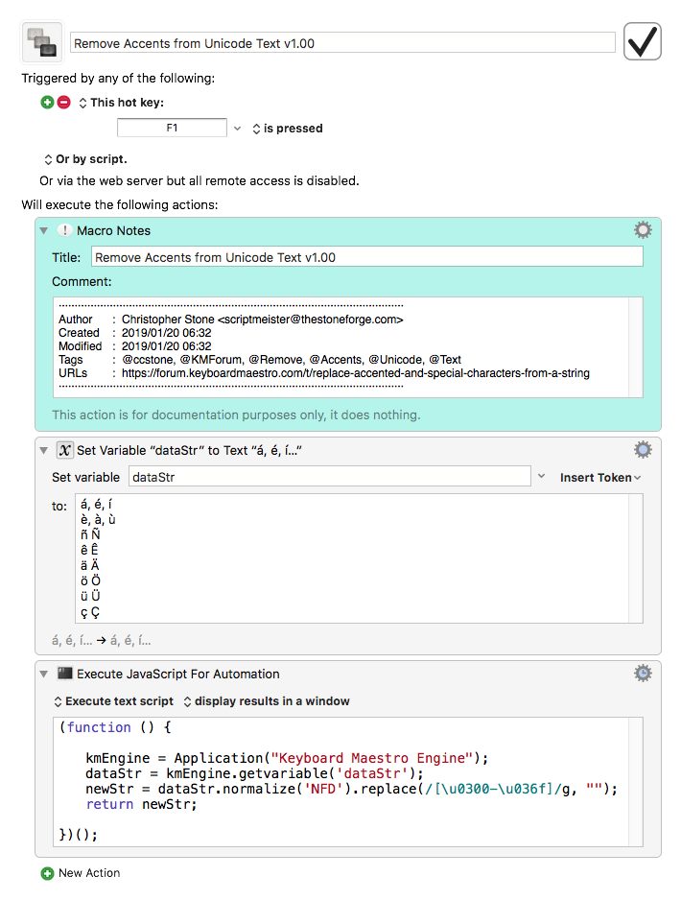Image resolution: width=681 pixels, height=900 pixels.
Task: Open gear menu for Macro Notes action
Action: click(643, 230)
